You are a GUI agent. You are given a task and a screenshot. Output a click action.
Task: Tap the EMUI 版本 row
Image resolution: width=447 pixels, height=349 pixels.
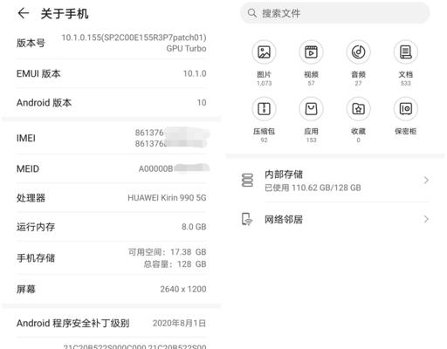112,73
